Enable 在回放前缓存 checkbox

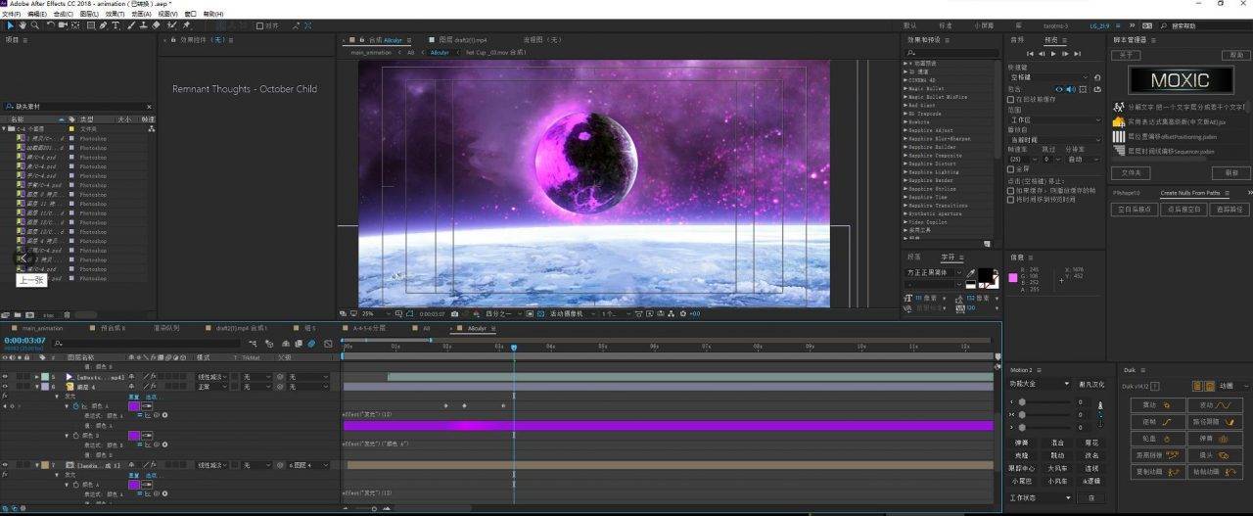[1010, 99]
